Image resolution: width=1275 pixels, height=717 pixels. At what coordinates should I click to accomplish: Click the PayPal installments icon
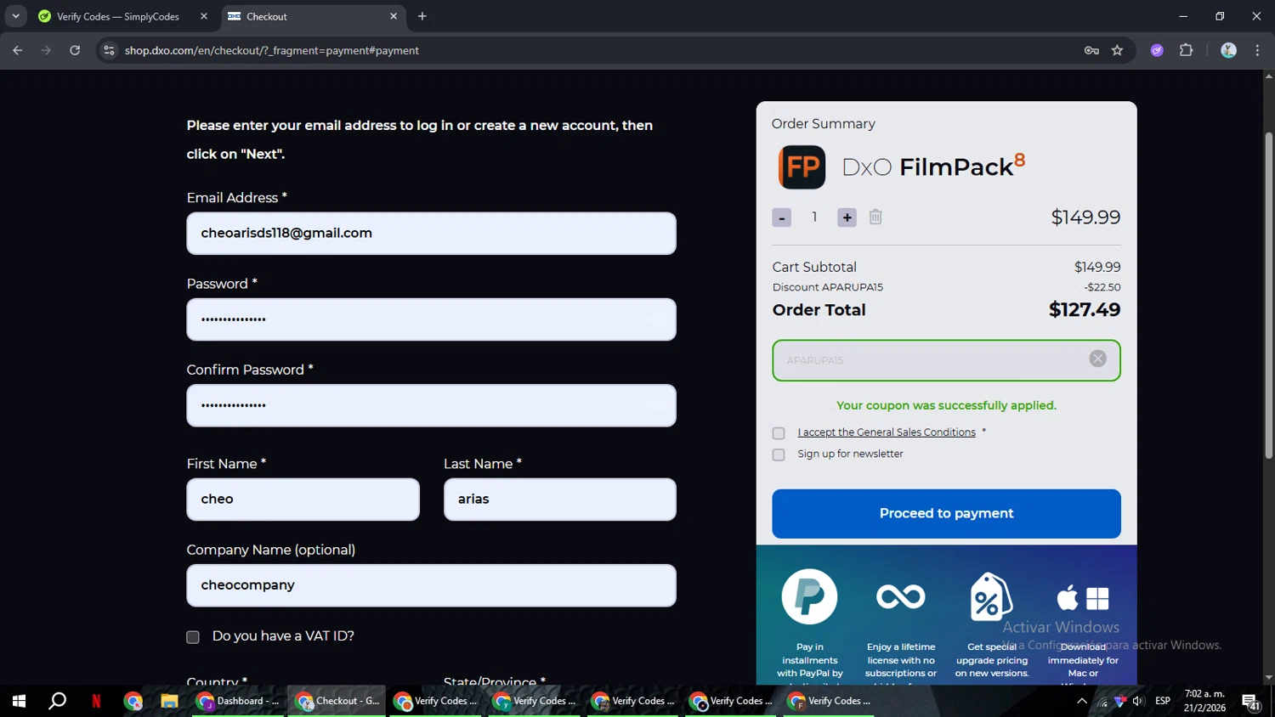809,596
